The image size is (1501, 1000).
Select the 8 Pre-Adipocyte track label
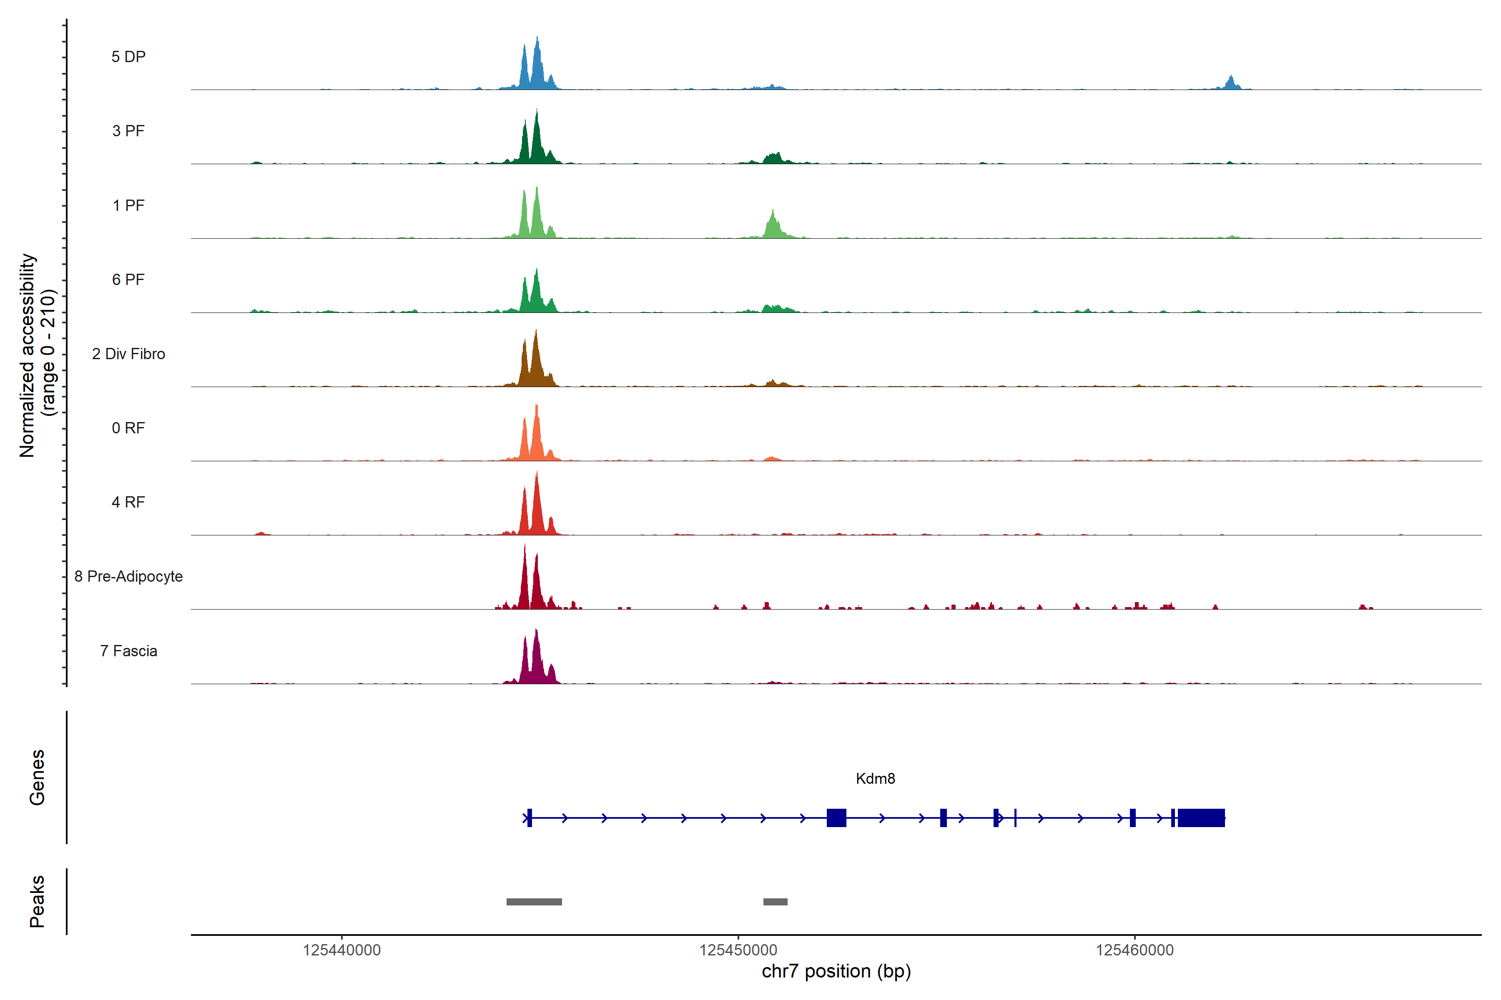(x=128, y=577)
